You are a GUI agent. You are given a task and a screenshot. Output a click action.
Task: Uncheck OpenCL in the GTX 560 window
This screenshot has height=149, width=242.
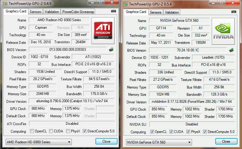(x=152, y=131)
